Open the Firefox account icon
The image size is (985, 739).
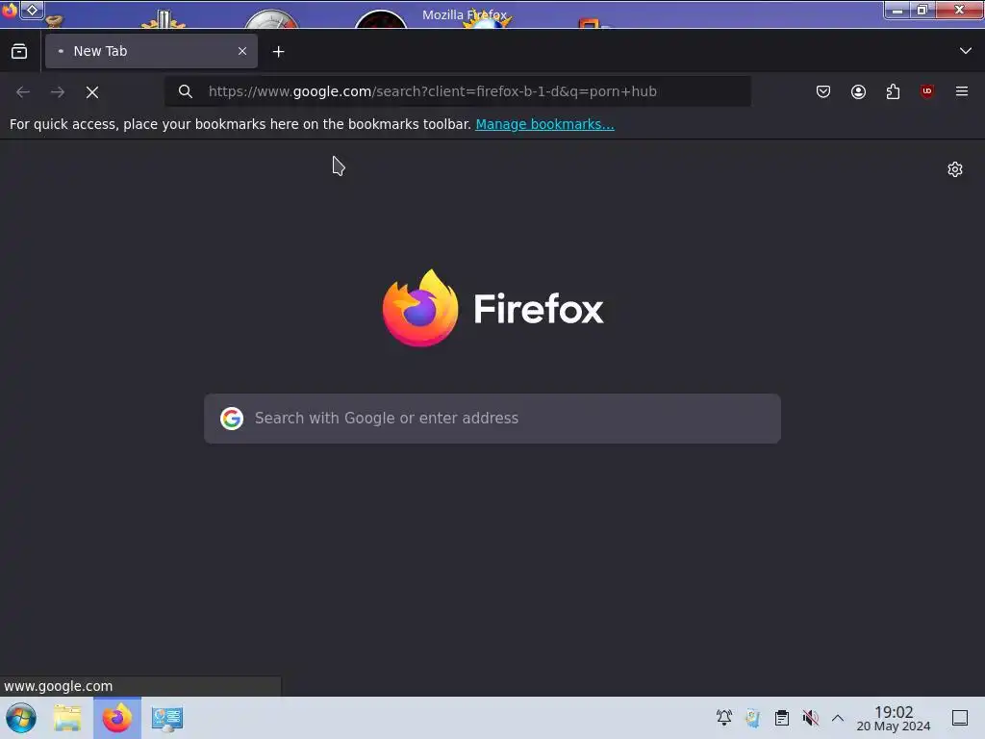point(858,91)
